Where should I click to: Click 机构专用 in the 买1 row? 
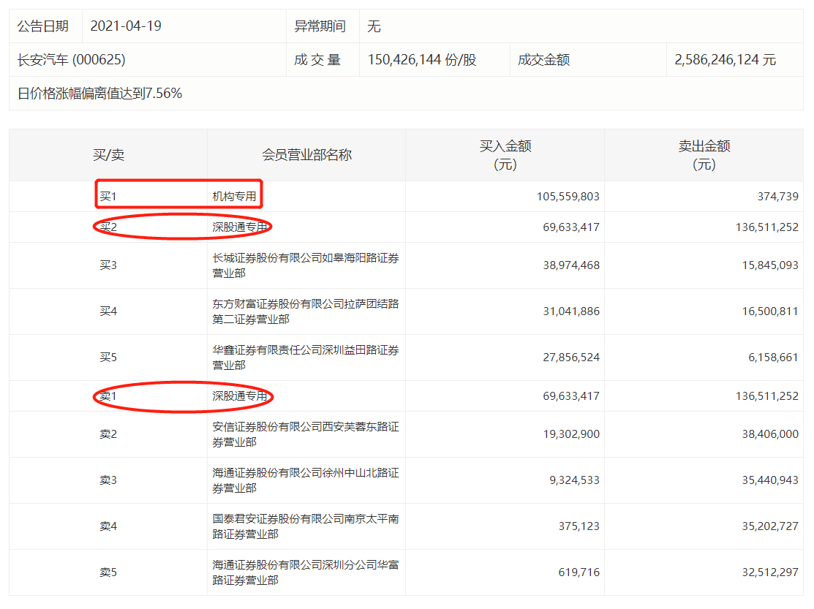point(234,196)
